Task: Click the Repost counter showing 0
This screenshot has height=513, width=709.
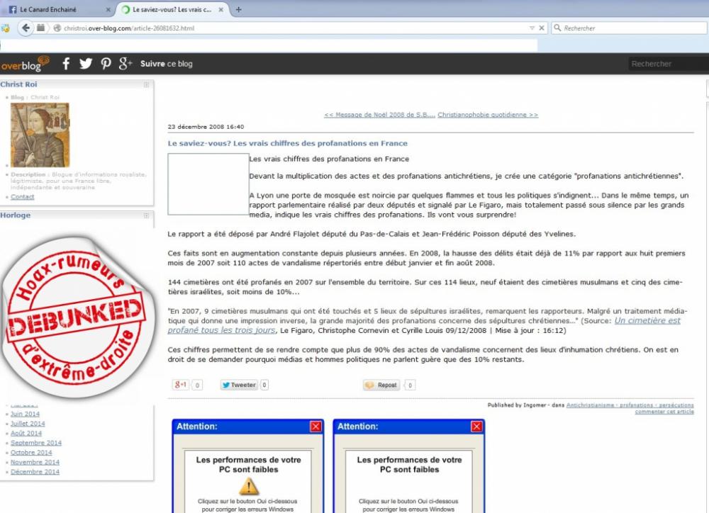Action: point(410,385)
